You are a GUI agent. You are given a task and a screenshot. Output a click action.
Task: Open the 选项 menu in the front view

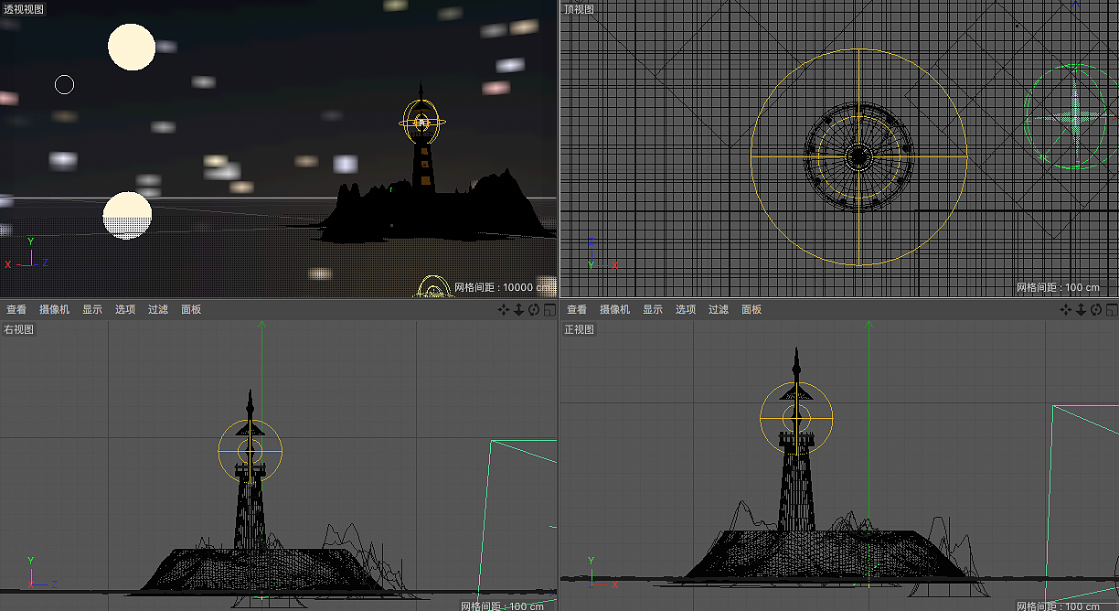pyautogui.click(x=686, y=309)
